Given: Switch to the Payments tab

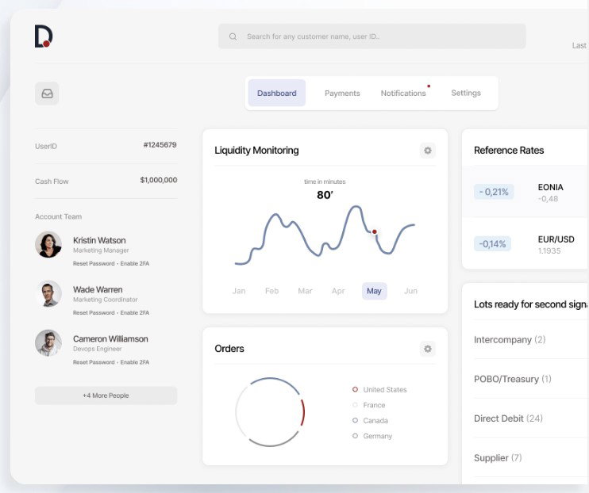Looking at the screenshot, I should (x=342, y=93).
